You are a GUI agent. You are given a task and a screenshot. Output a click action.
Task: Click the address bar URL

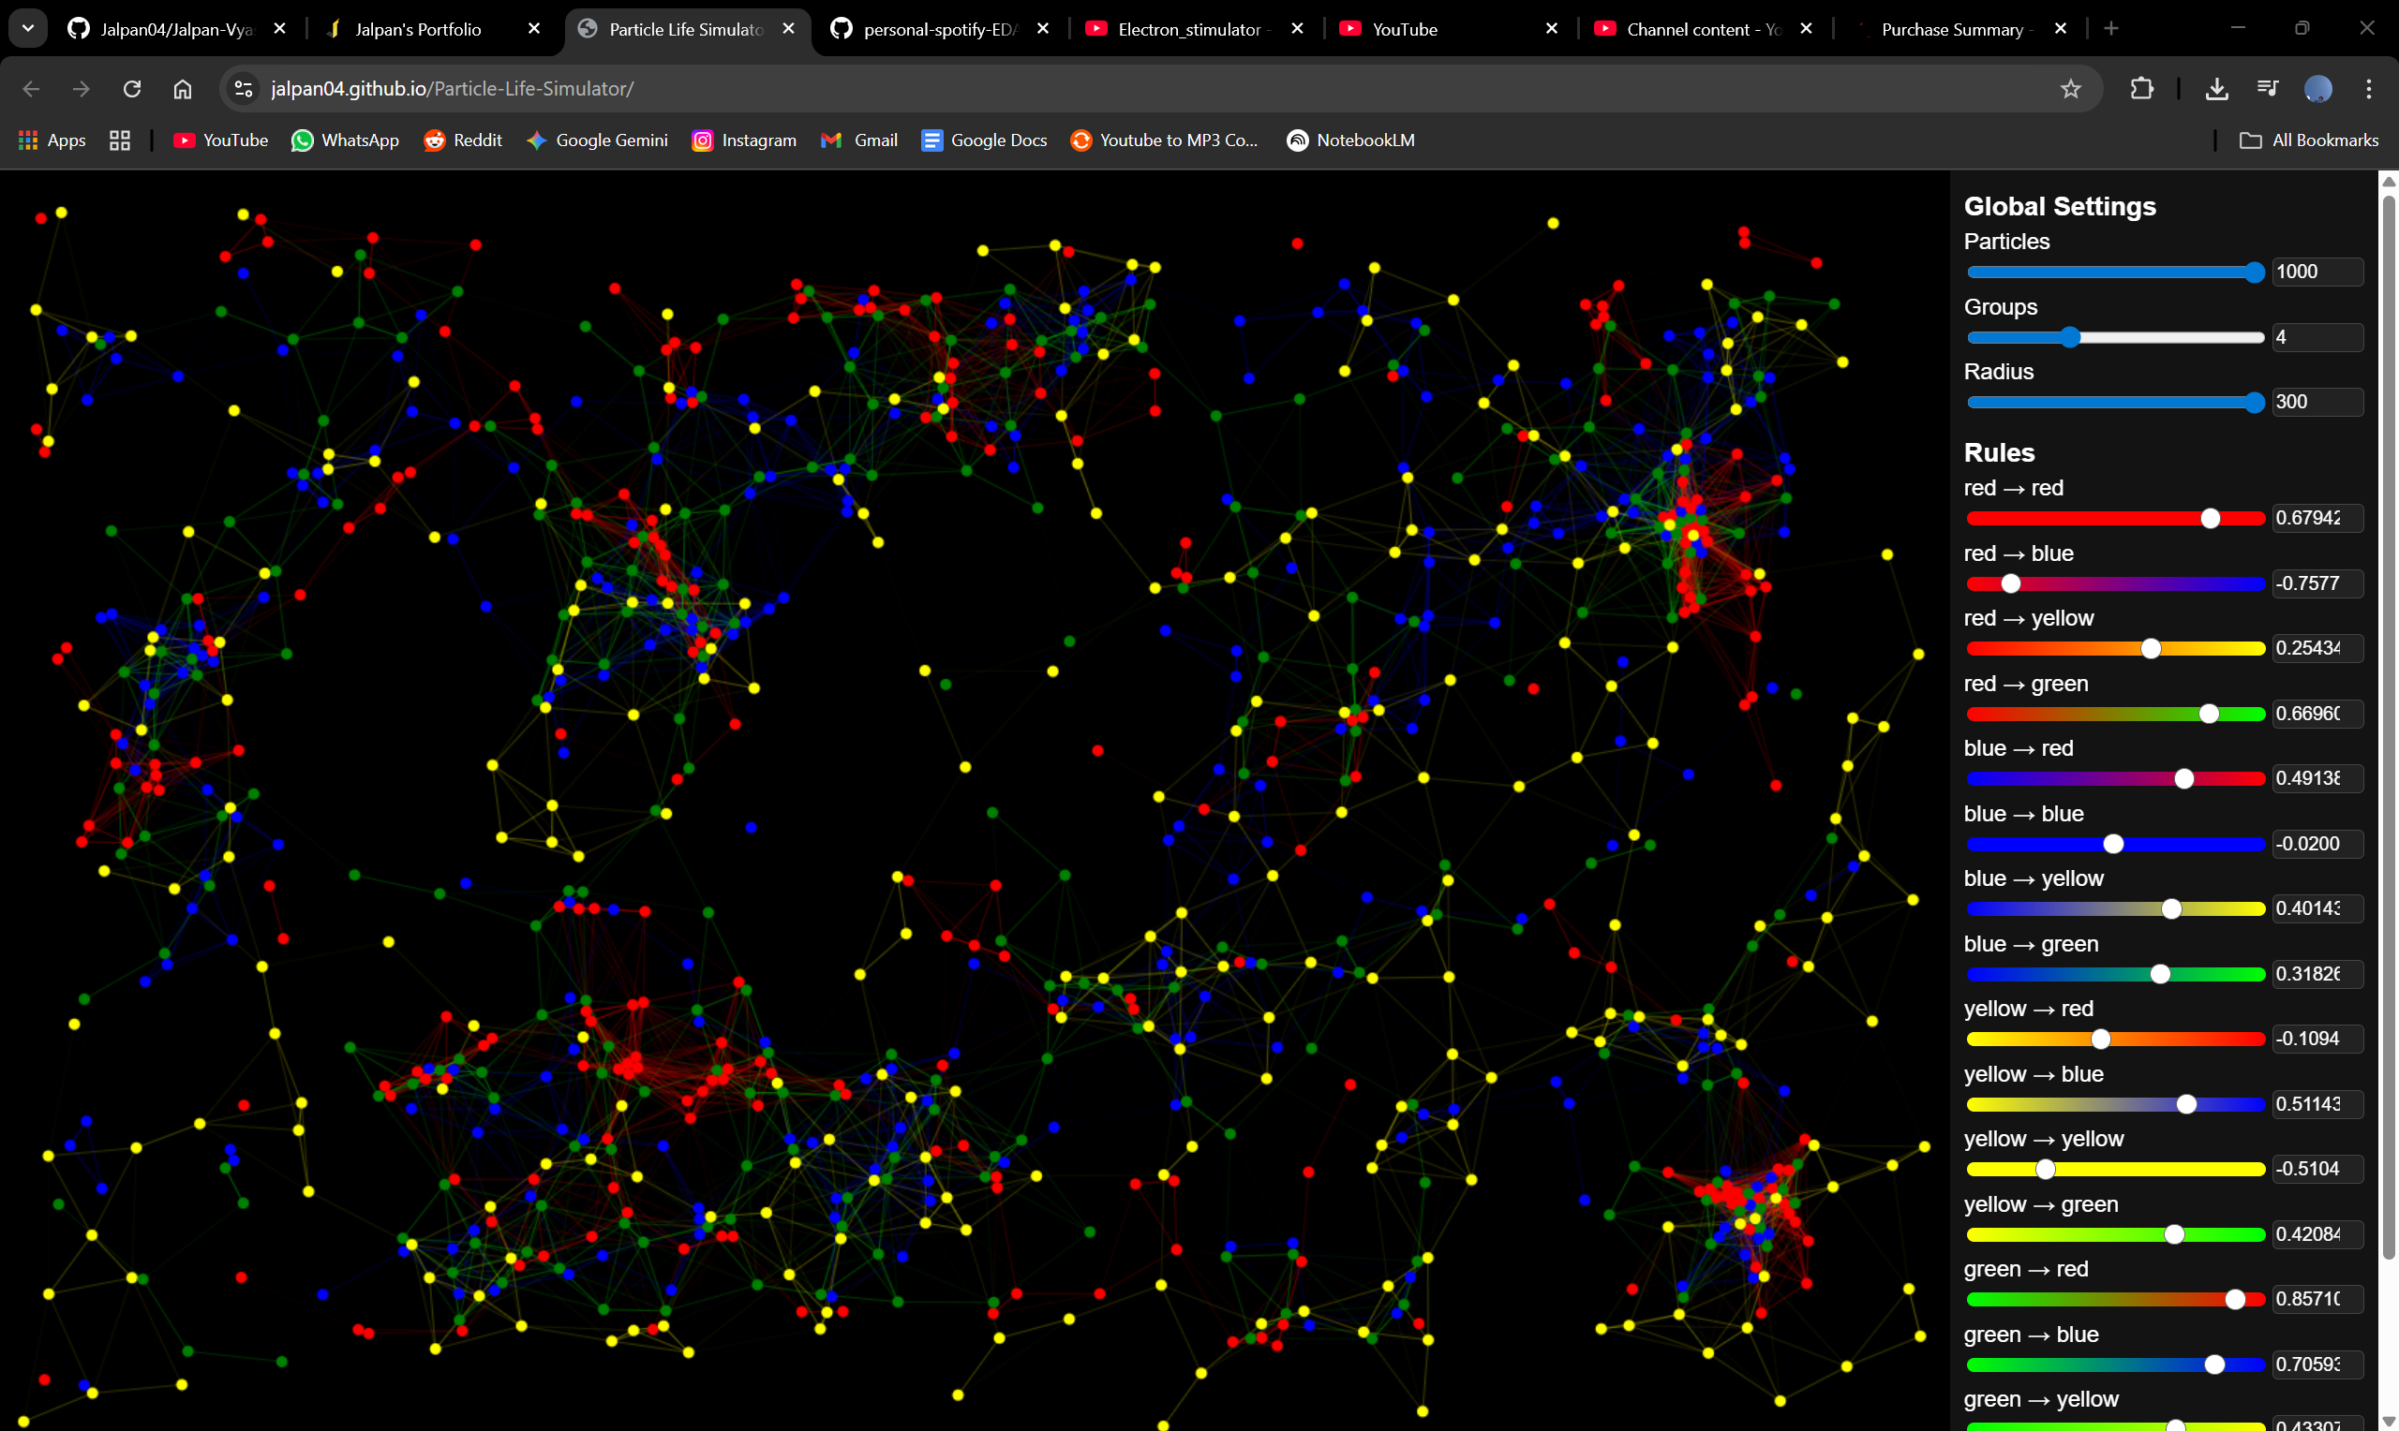tap(452, 89)
